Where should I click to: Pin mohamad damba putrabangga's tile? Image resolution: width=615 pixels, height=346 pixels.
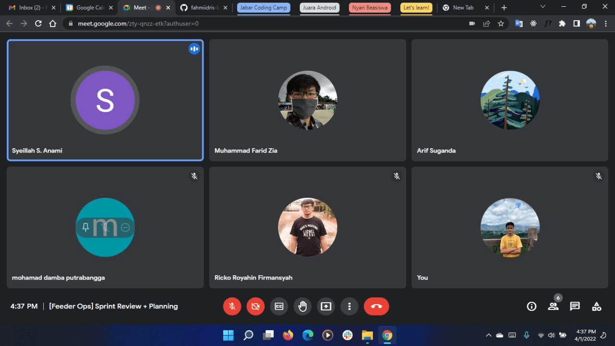86,228
